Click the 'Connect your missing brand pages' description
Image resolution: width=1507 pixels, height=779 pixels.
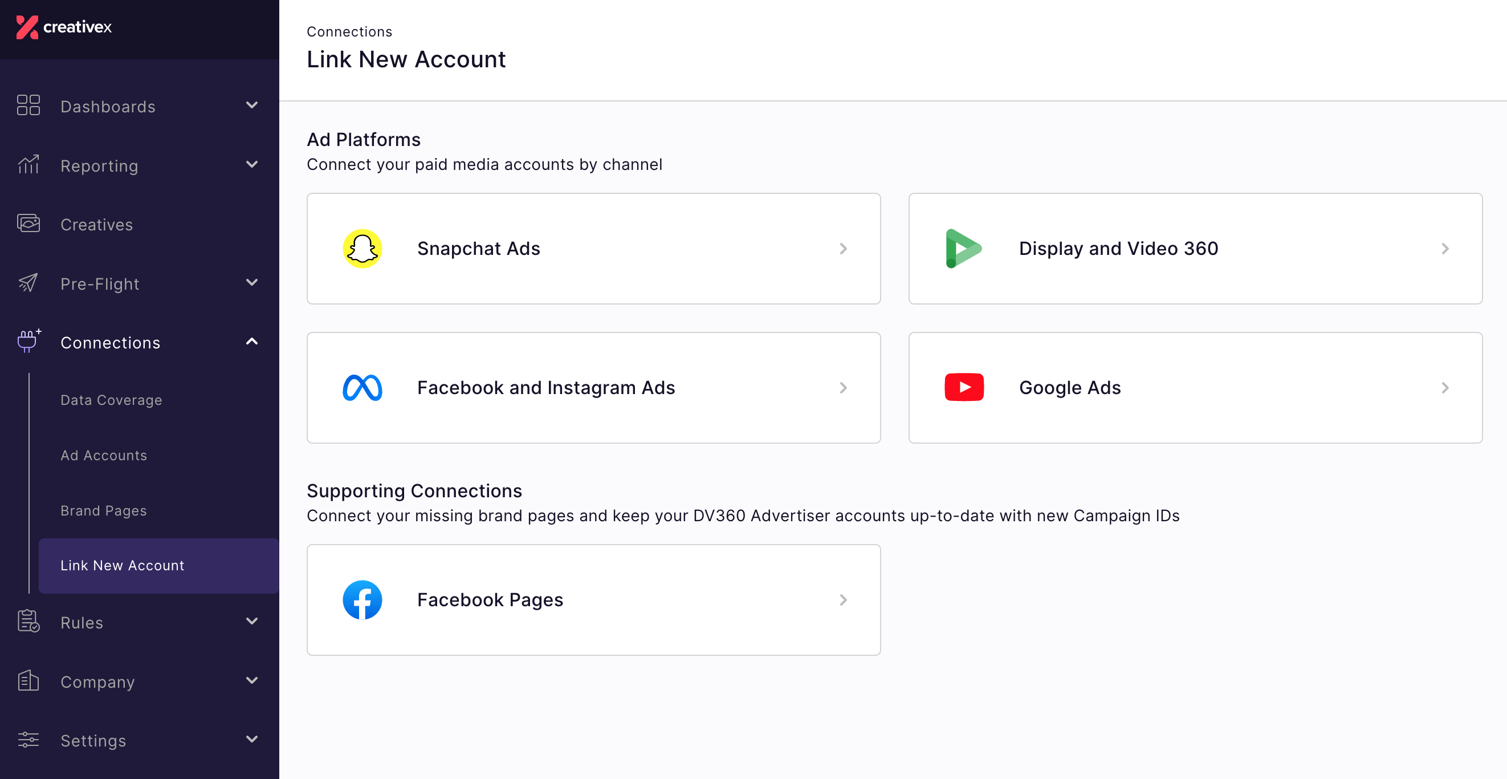pos(743,516)
